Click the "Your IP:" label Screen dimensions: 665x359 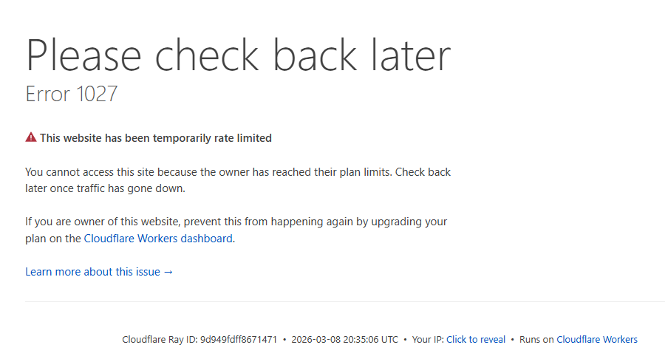click(428, 340)
